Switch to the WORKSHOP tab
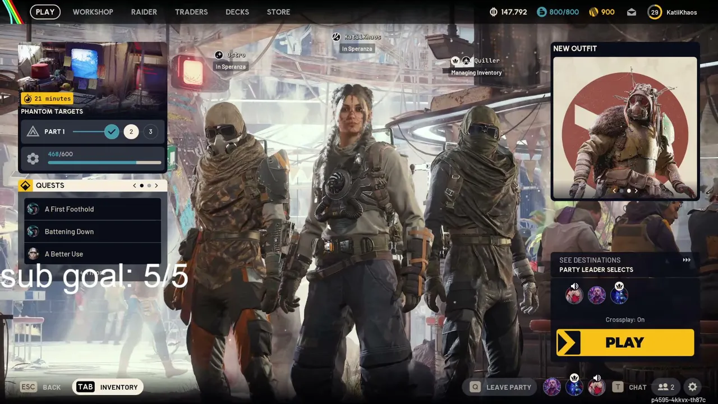This screenshot has height=404, width=718. [93, 12]
